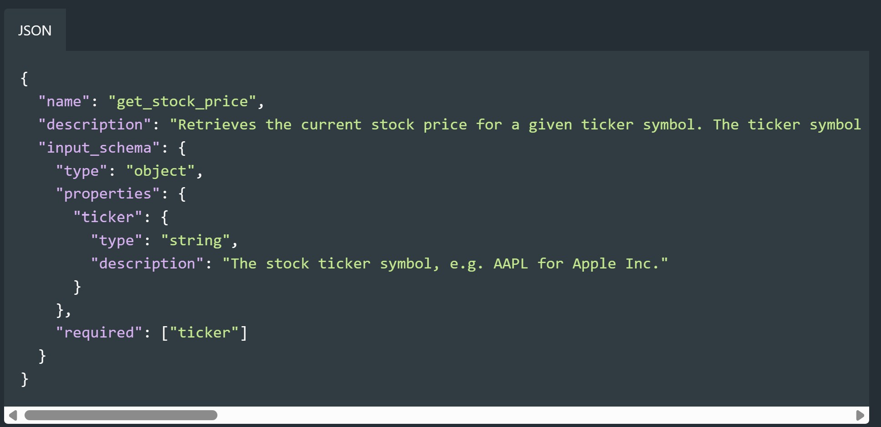Viewport: 881px width, 427px height.
Task: Click the "object" type value
Action: pyautogui.click(x=160, y=171)
